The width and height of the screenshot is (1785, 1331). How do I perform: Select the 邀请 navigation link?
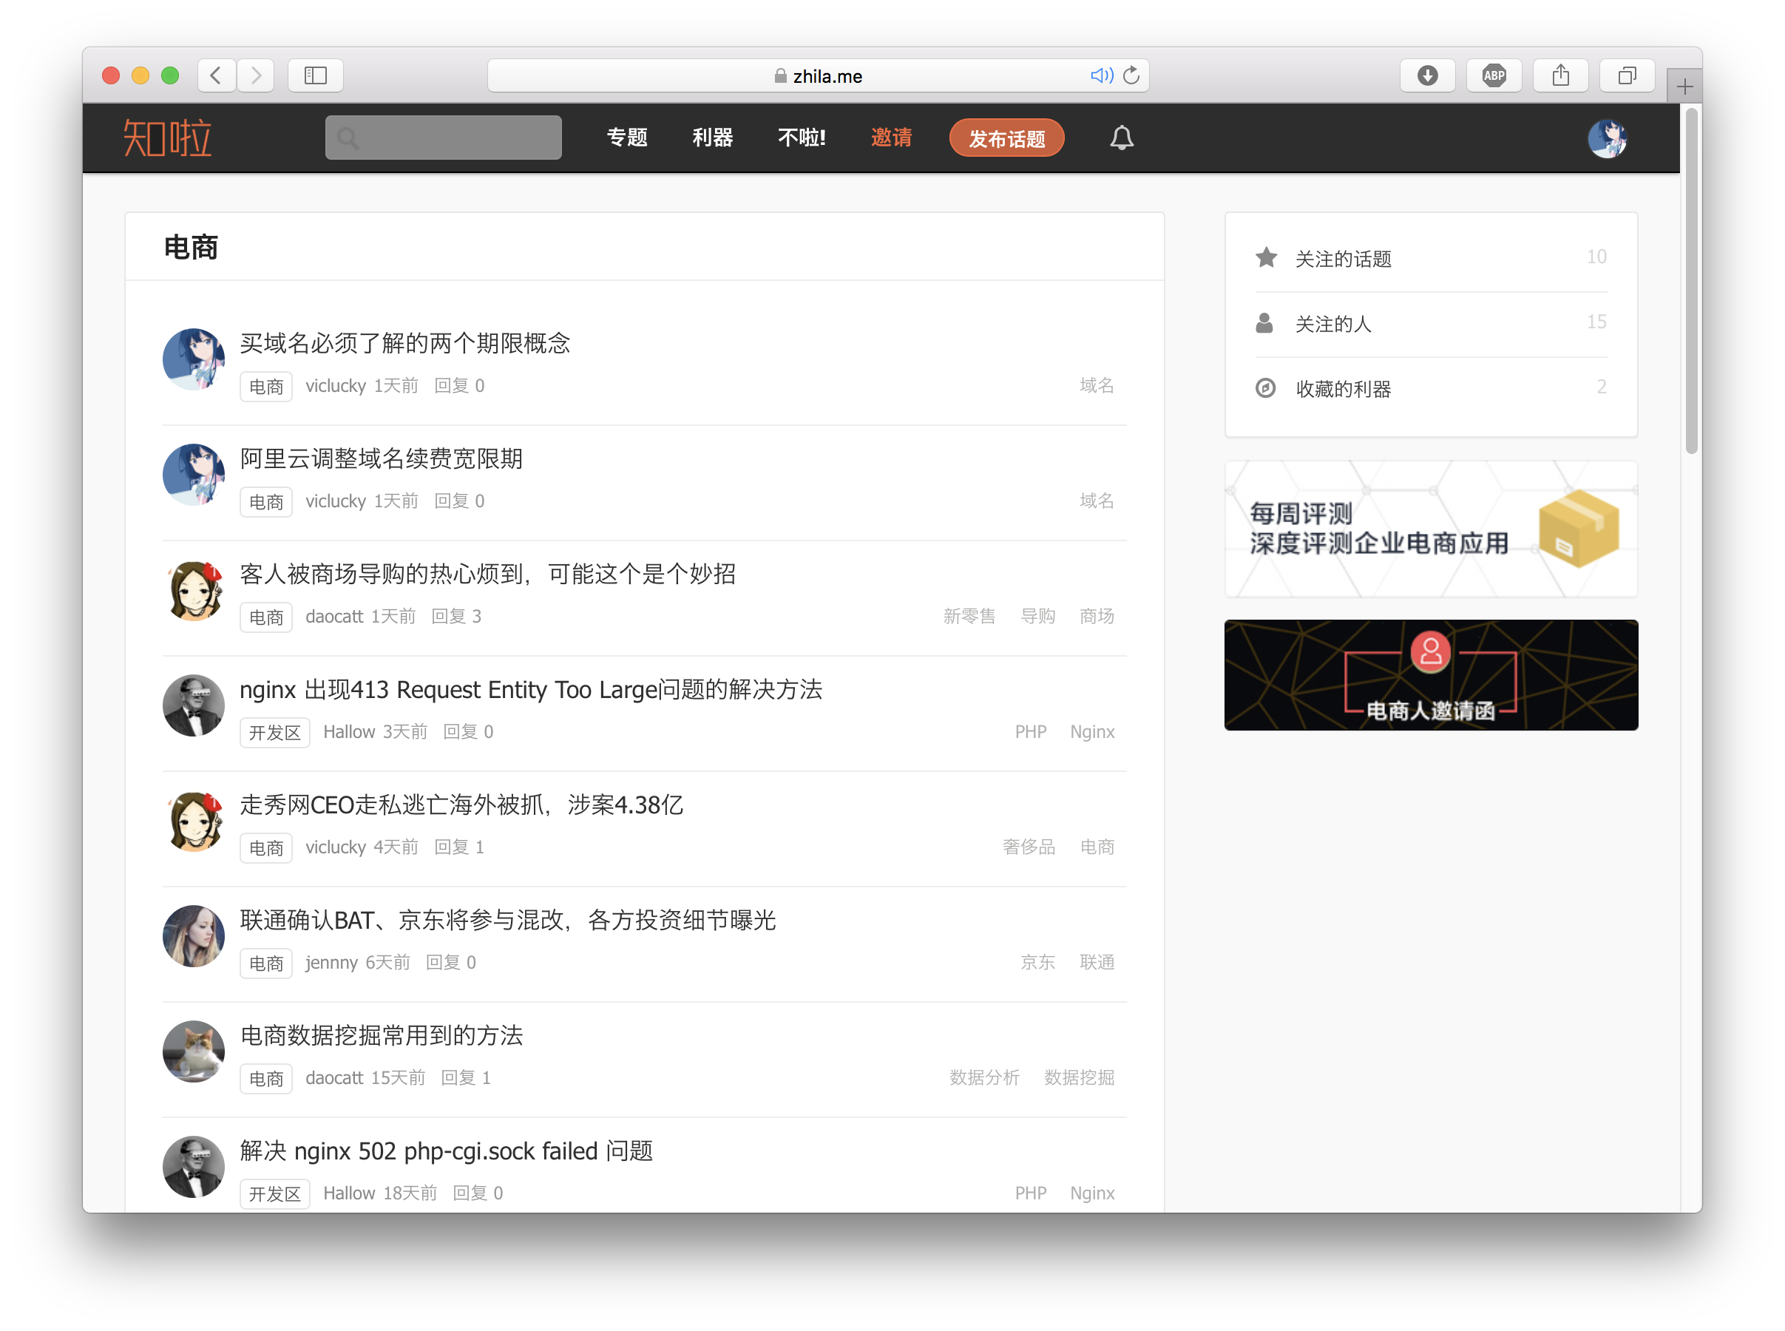click(x=891, y=138)
